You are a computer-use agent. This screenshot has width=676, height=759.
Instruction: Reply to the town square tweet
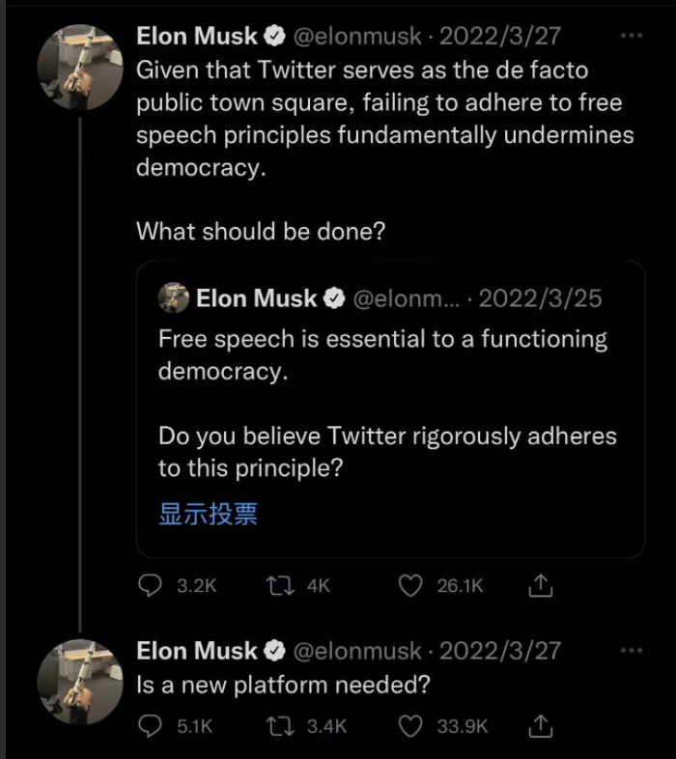pos(151,586)
